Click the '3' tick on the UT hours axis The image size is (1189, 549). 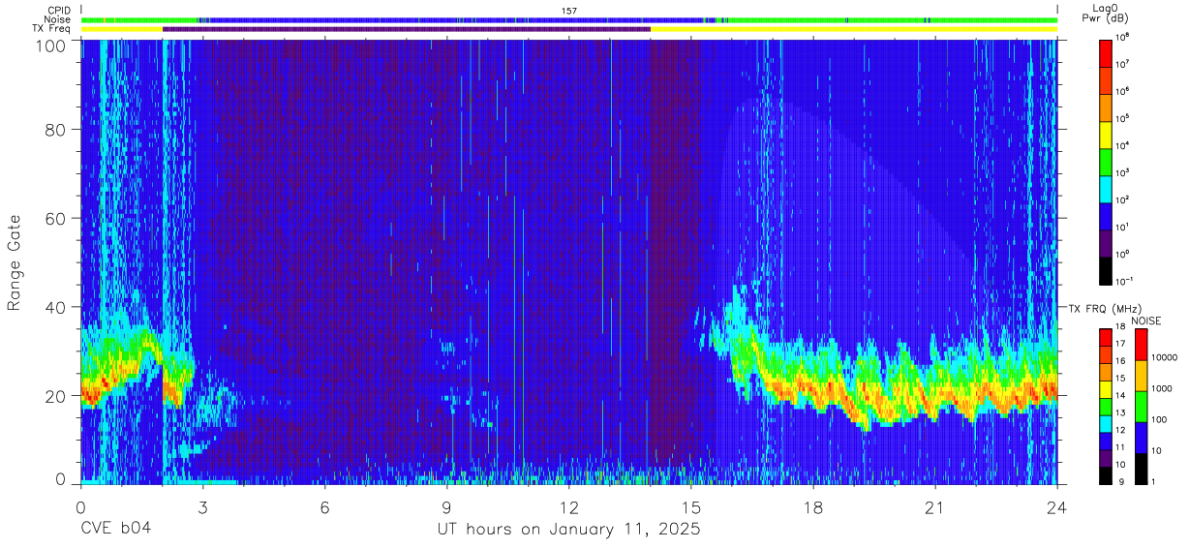click(202, 507)
